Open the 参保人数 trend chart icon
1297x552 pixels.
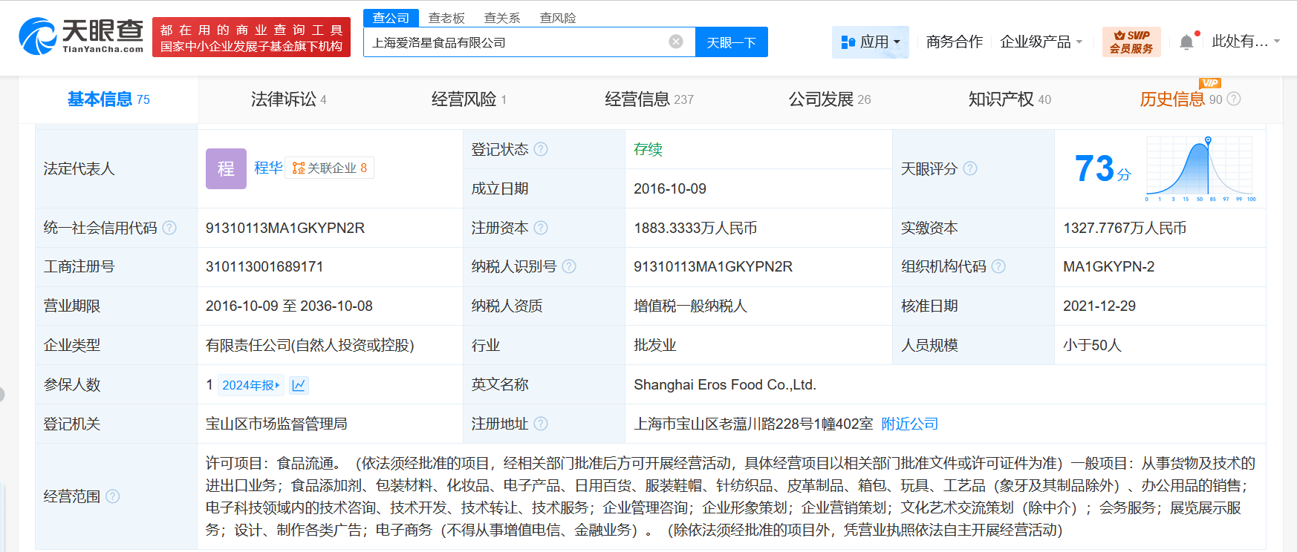point(299,385)
